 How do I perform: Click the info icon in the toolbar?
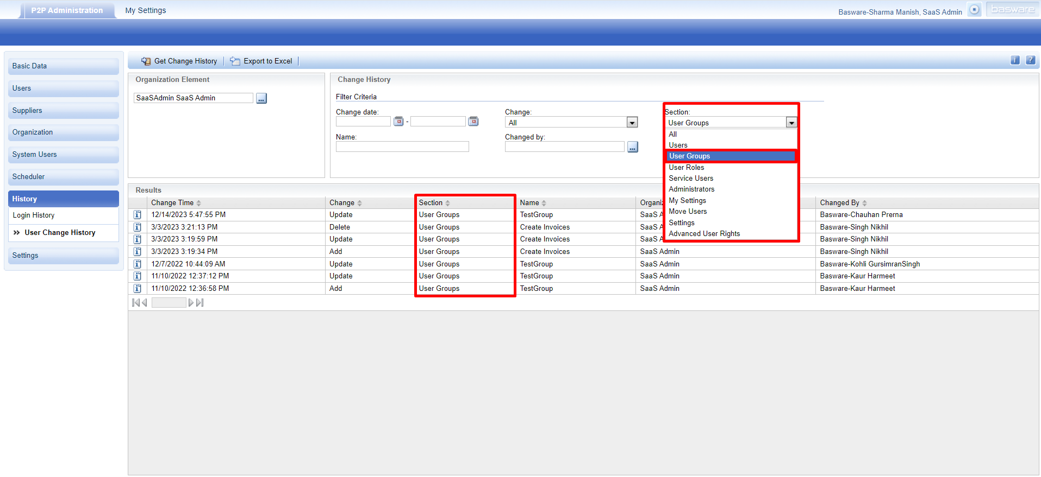[x=1015, y=60]
